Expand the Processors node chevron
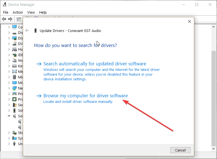Screen dimensions: 217x159 9,99
